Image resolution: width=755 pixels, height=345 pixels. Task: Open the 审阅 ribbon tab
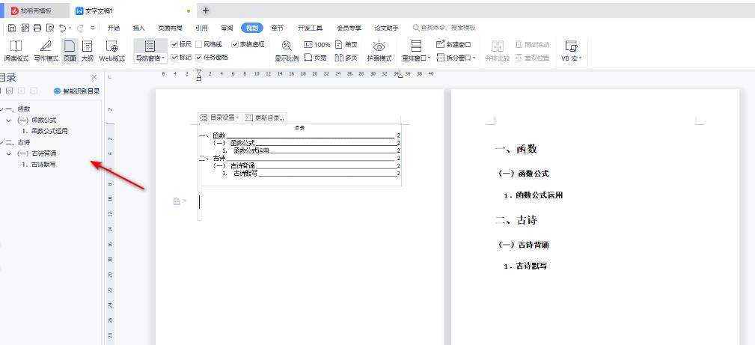[227, 28]
